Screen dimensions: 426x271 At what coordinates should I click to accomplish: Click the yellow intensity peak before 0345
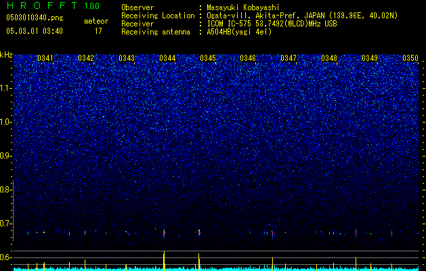[x=199, y=262]
